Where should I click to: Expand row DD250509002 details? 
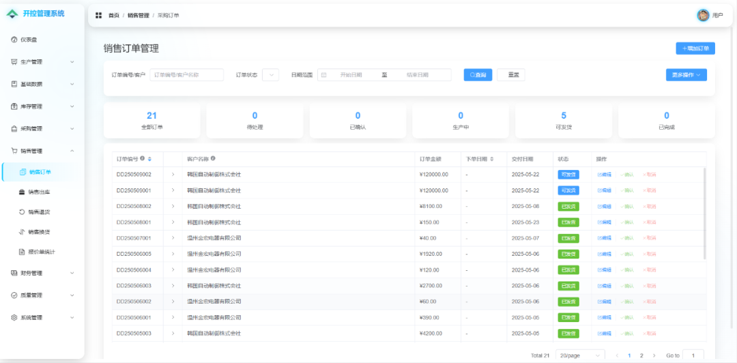(173, 175)
